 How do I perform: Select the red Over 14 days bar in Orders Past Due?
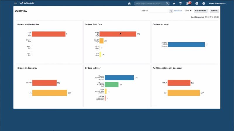(x=118, y=34)
